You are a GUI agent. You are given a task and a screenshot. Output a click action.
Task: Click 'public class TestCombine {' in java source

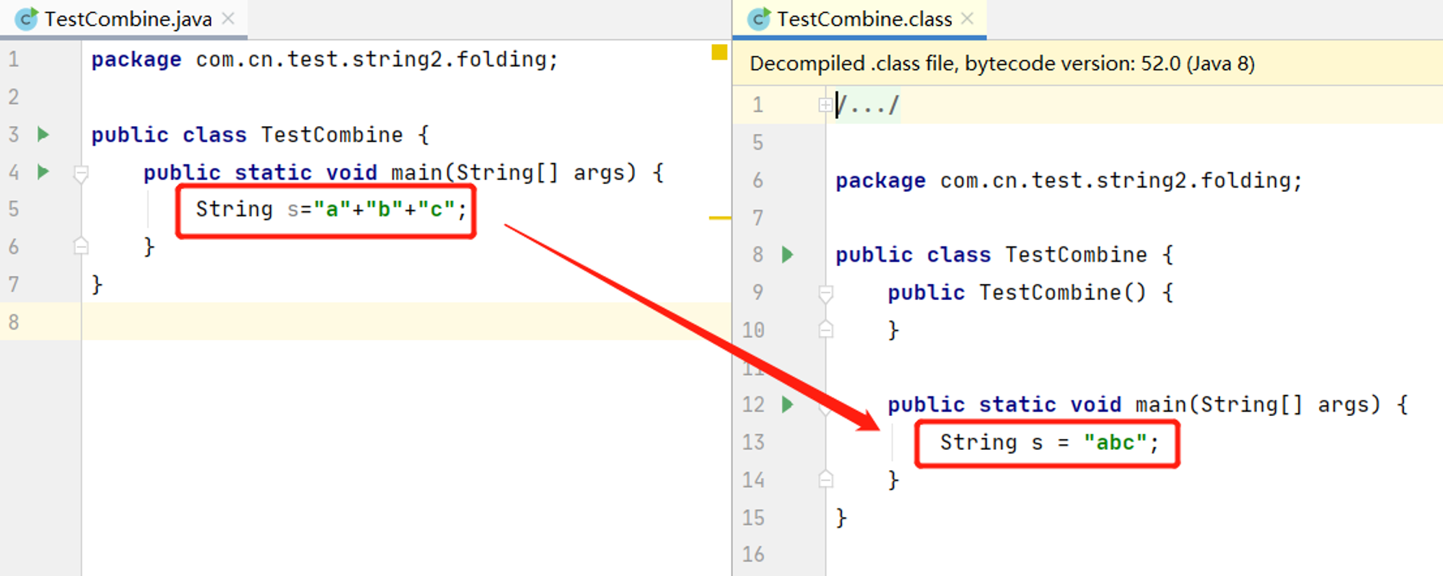260,135
